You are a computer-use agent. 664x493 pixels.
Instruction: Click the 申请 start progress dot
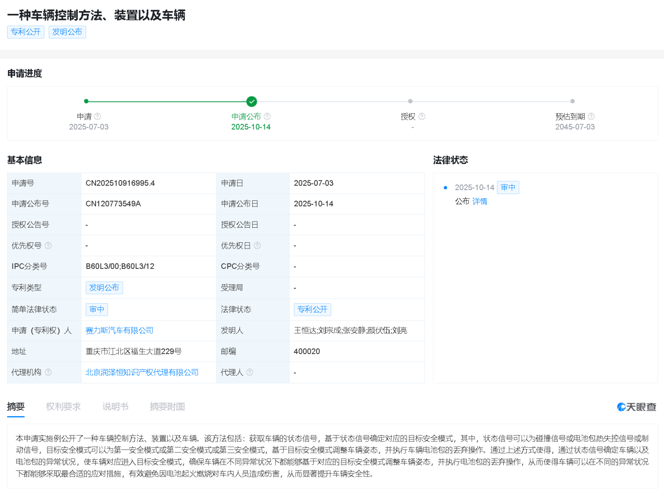(86, 101)
